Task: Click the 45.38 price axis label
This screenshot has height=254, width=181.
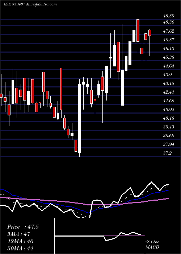Action: (x=169, y=57)
